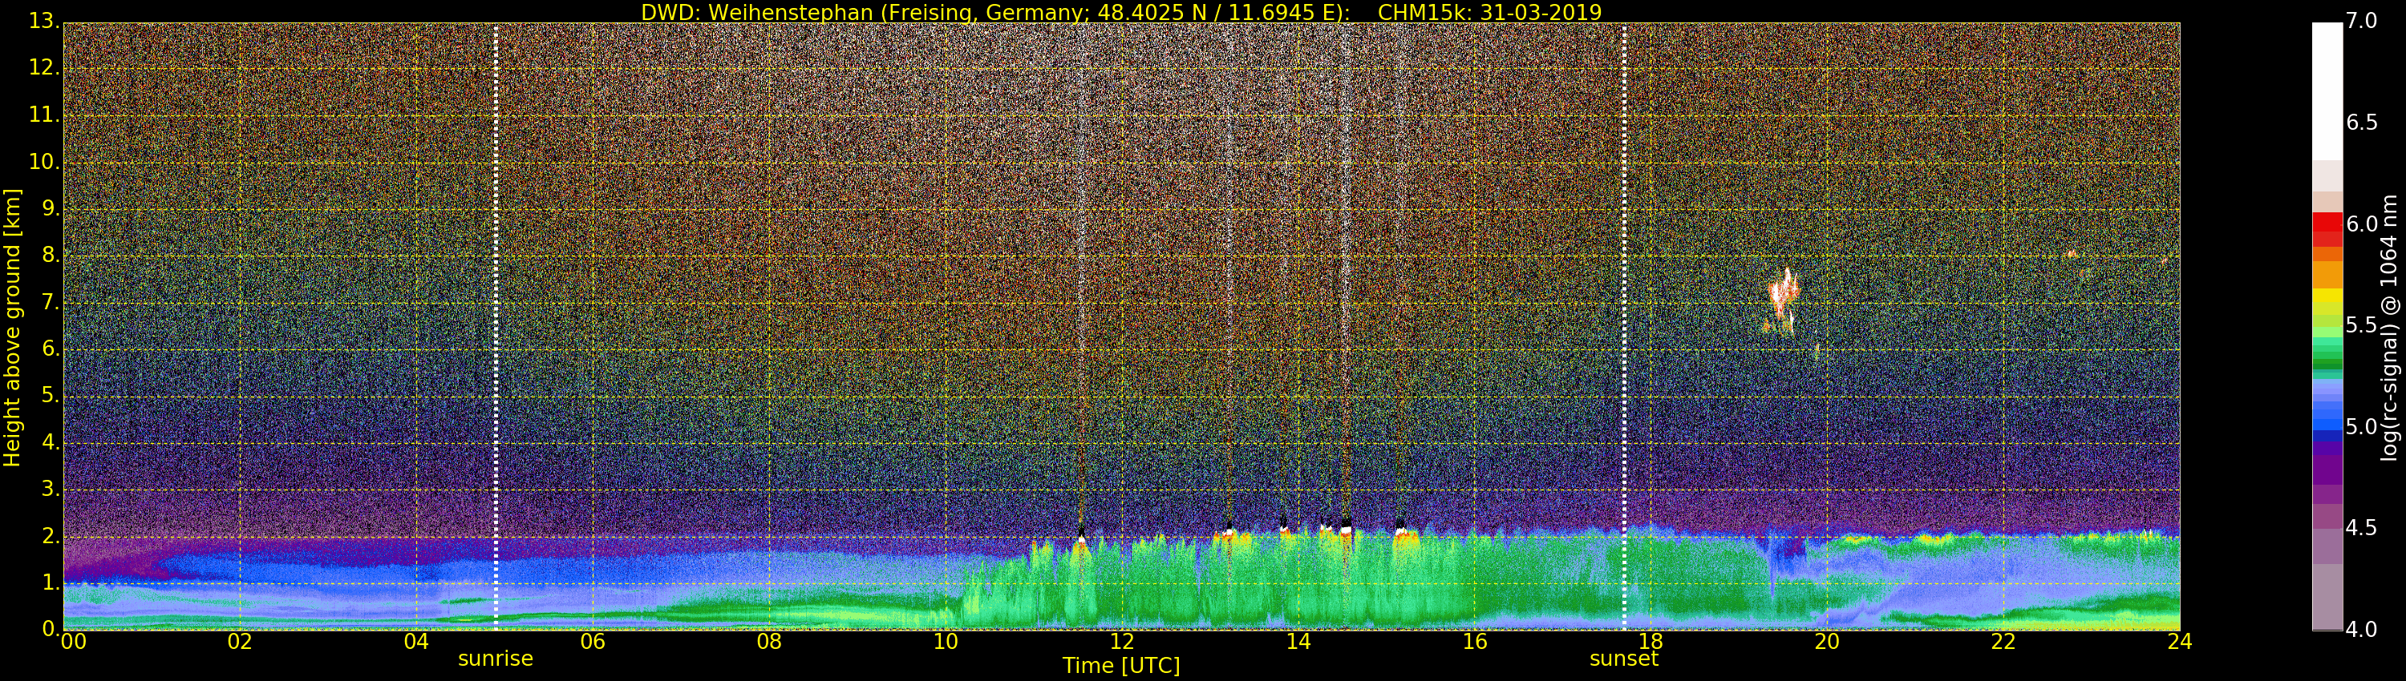Screen dimensions: 2406x681
Task: Select the white dotted sunset line
Action: point(1624,327)
